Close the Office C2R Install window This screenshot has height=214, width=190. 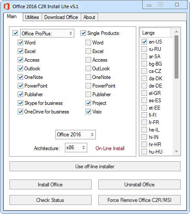click(x=177, y=5)
